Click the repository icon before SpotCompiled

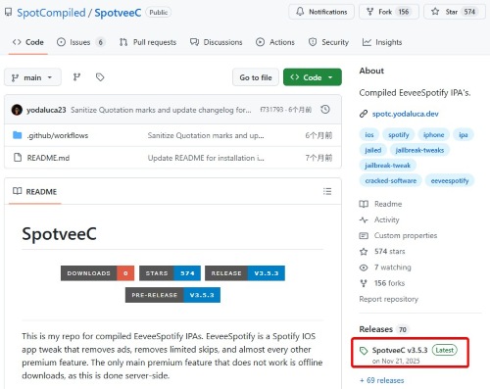8,13
